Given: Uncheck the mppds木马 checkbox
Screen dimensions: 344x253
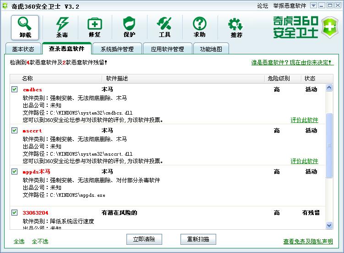Looking at the screenshot, I should (15, 171).
